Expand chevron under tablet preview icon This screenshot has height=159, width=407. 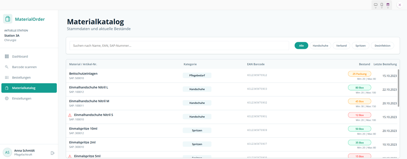(375, 8)
